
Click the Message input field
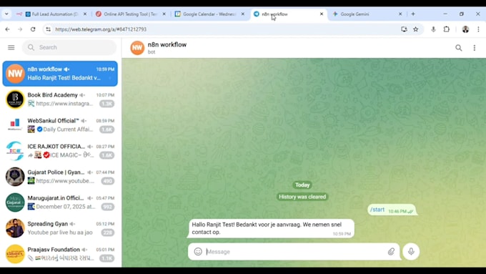coord(294,252)
